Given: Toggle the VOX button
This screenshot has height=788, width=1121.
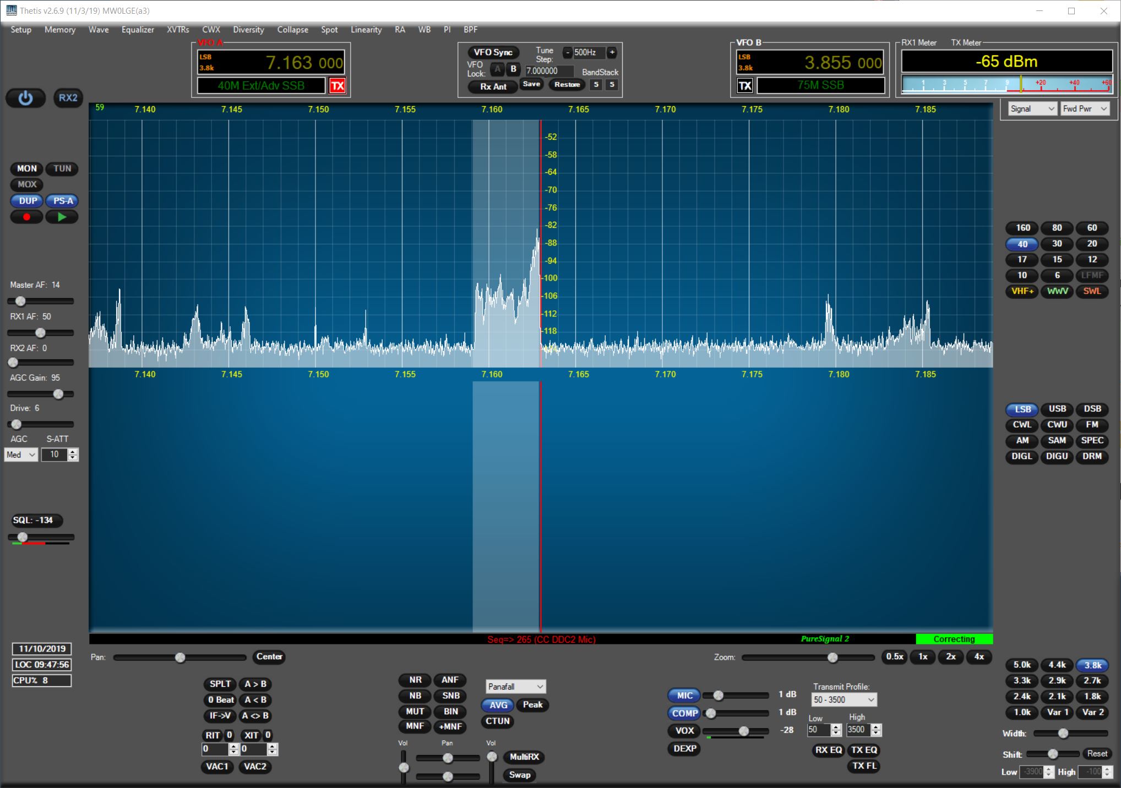Looking at the screenshot, I should tap(684, 731).
